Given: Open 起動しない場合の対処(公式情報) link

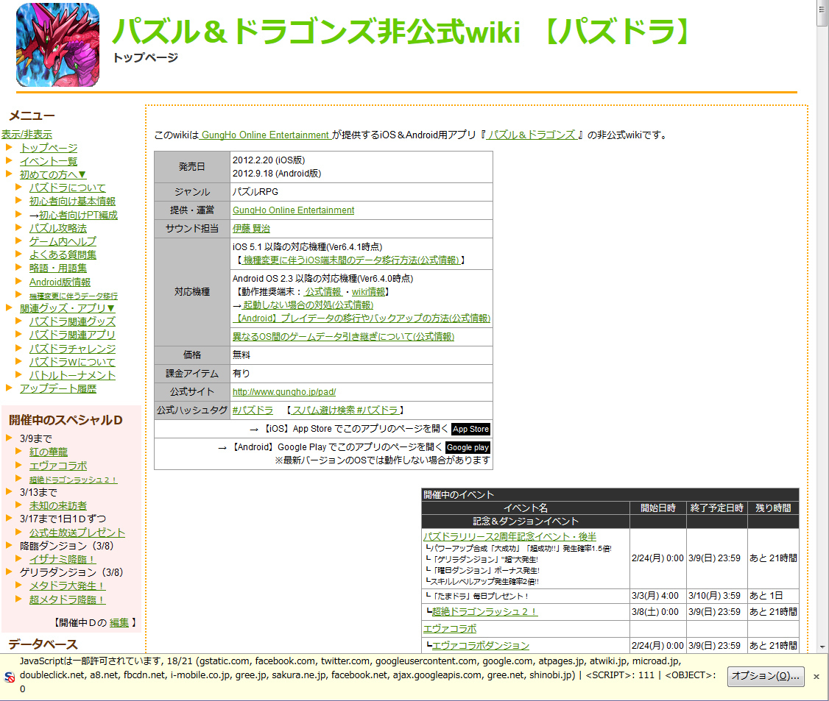Looking at the screenshot, I should (308, 305).
